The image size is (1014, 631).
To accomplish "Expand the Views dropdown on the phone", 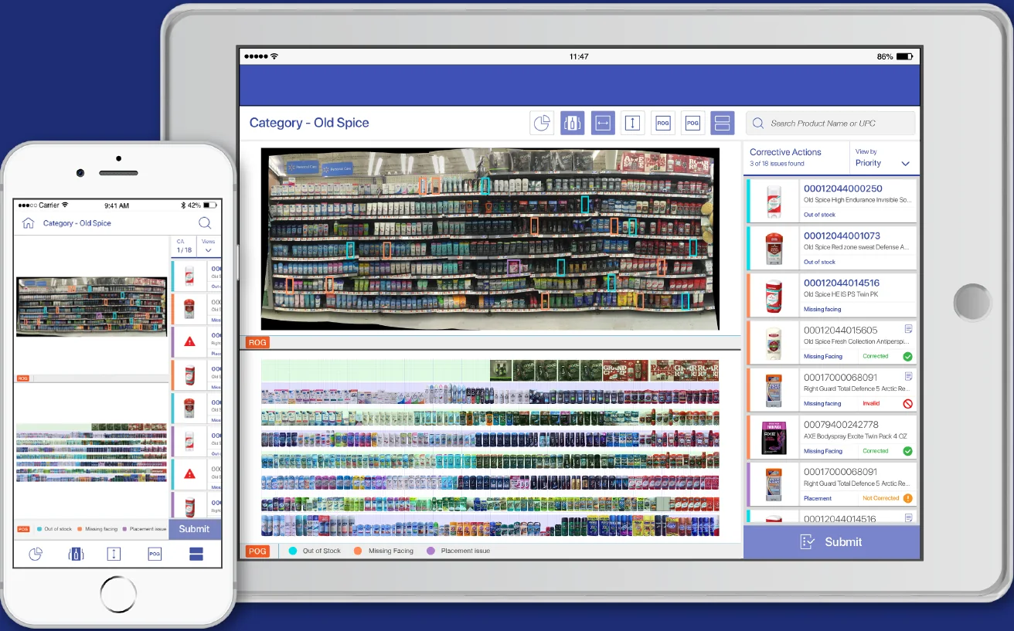I will point(209,246).
